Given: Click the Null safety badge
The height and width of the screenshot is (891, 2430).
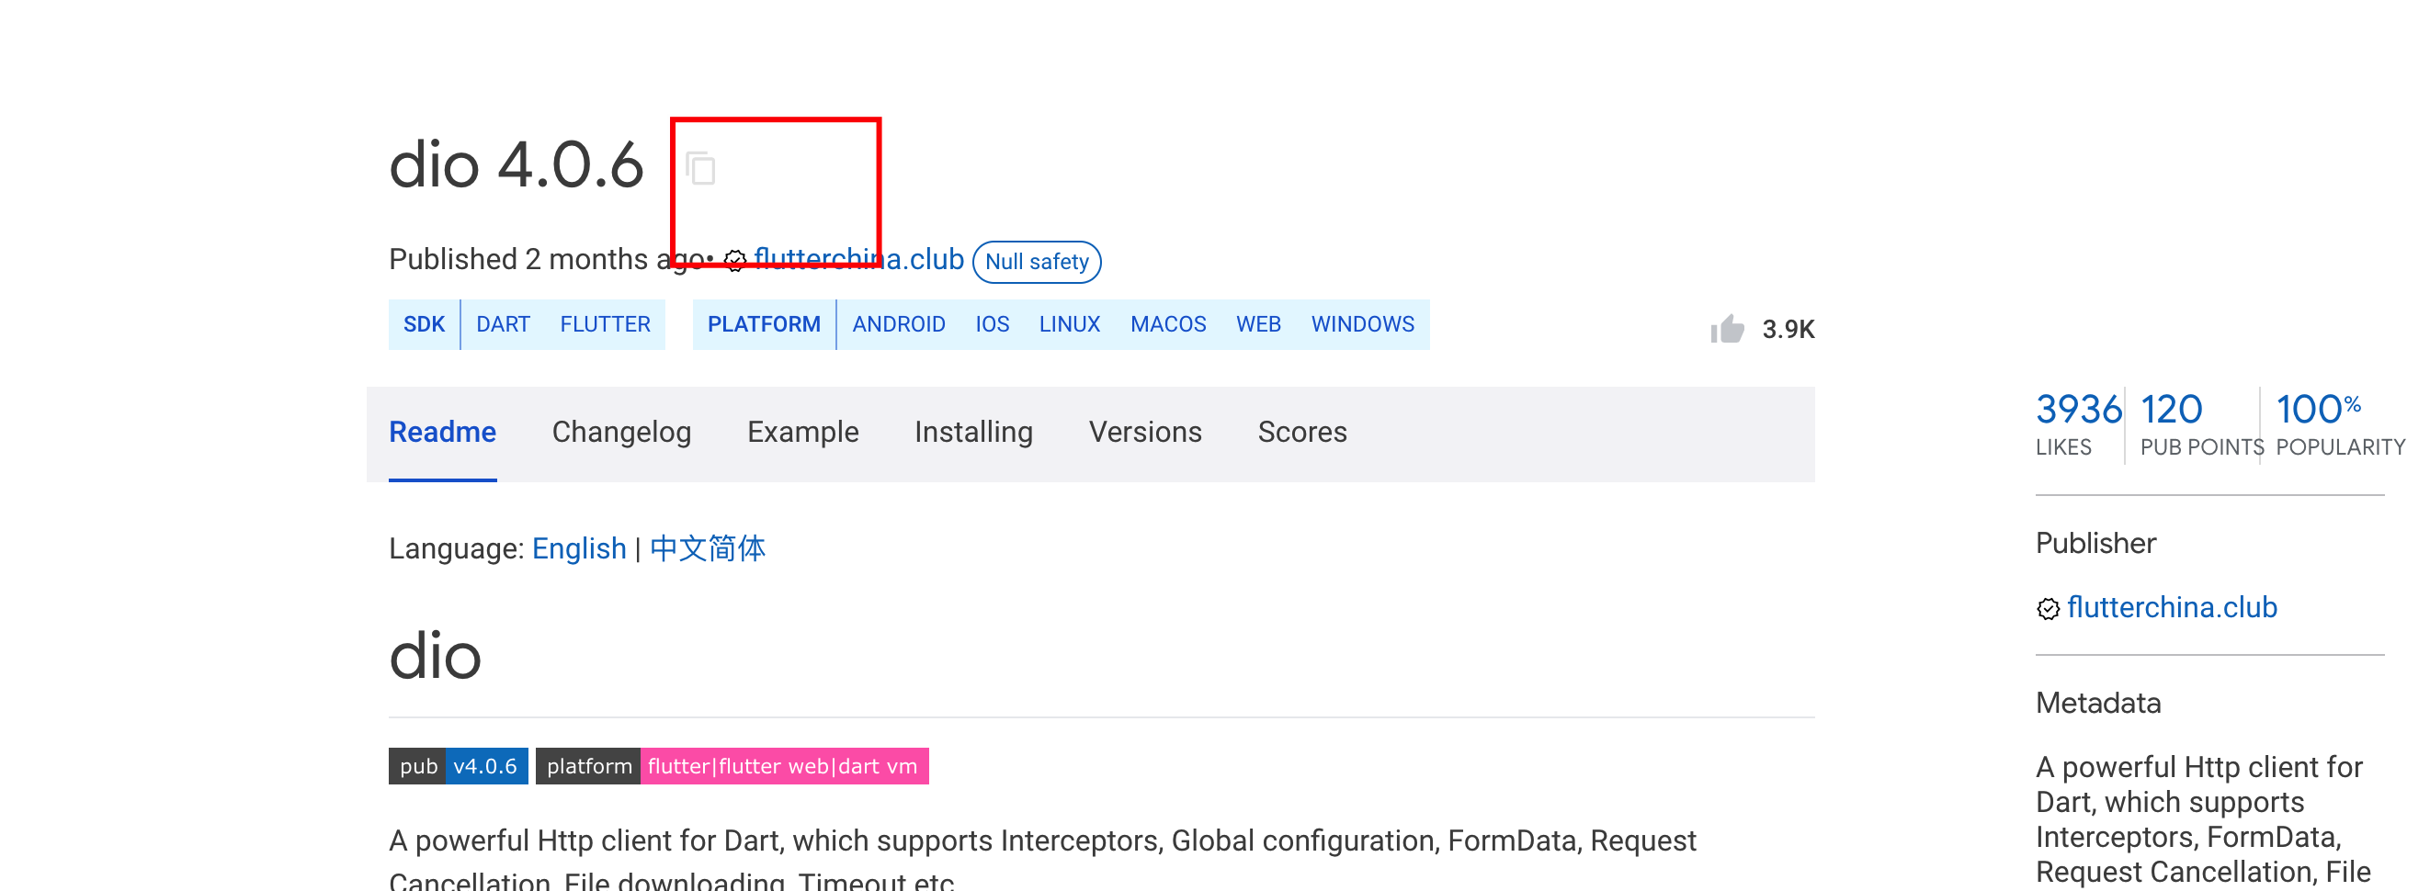Looking at the screenshot, I should [1037, 261].
